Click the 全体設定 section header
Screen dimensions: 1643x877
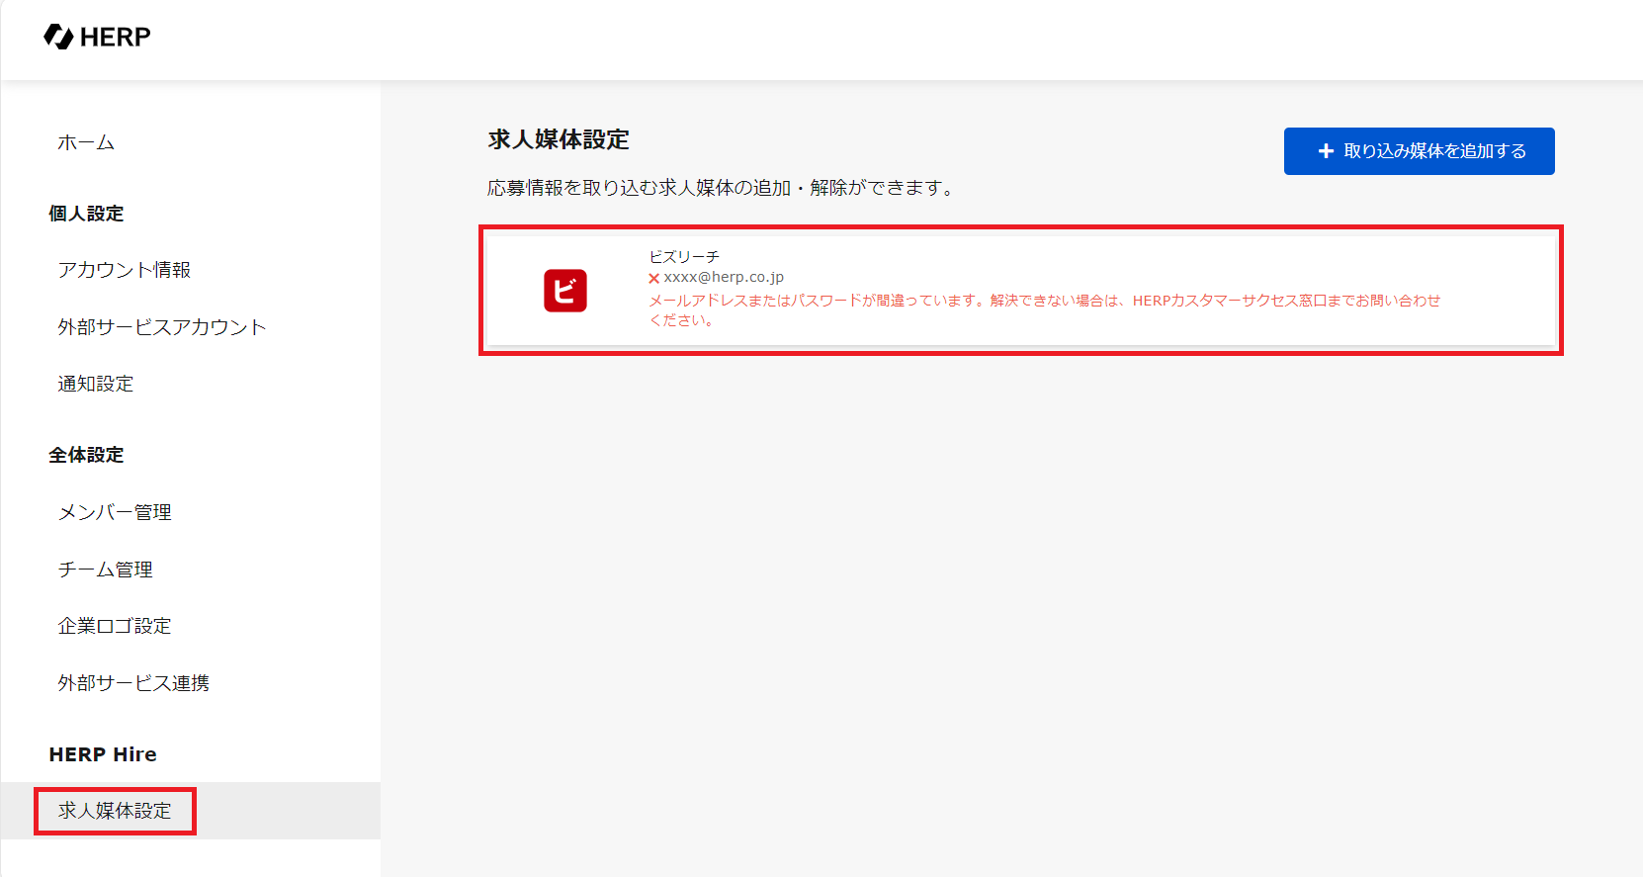[x=86, y=455]
